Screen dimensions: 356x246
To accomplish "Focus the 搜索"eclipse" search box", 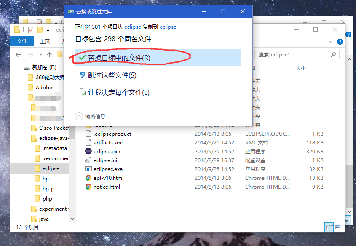I will coord(297,54).
